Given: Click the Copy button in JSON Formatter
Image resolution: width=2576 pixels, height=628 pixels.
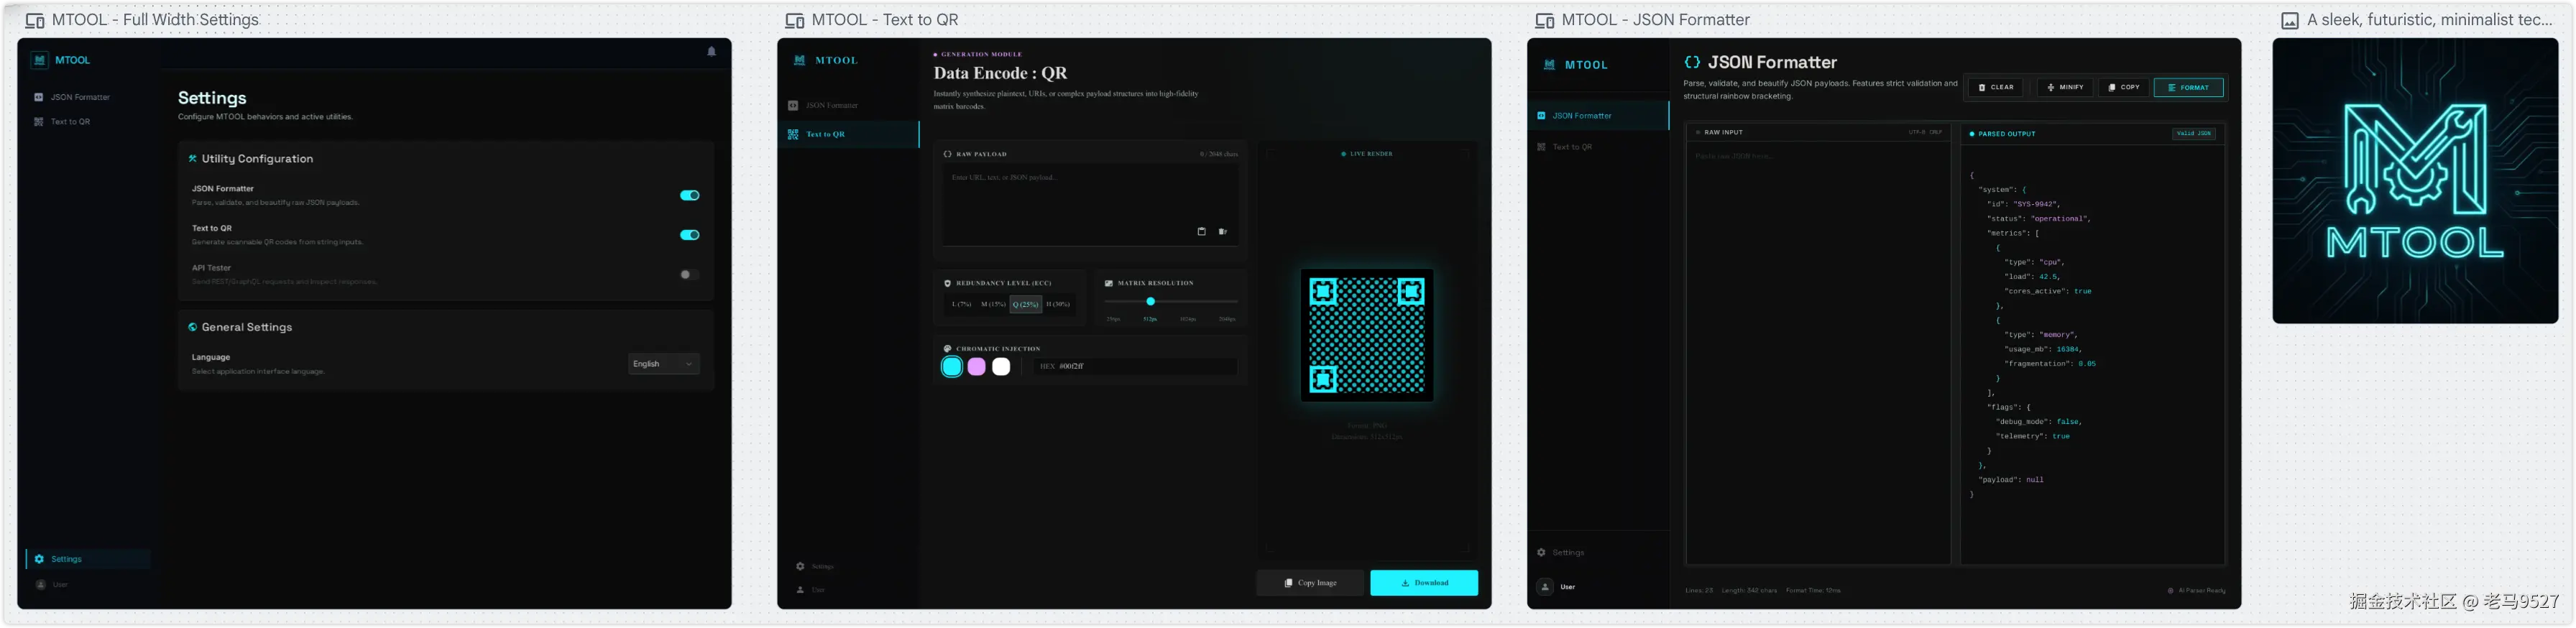Looking at the screenshot, I should click(x=2124, y=87).
